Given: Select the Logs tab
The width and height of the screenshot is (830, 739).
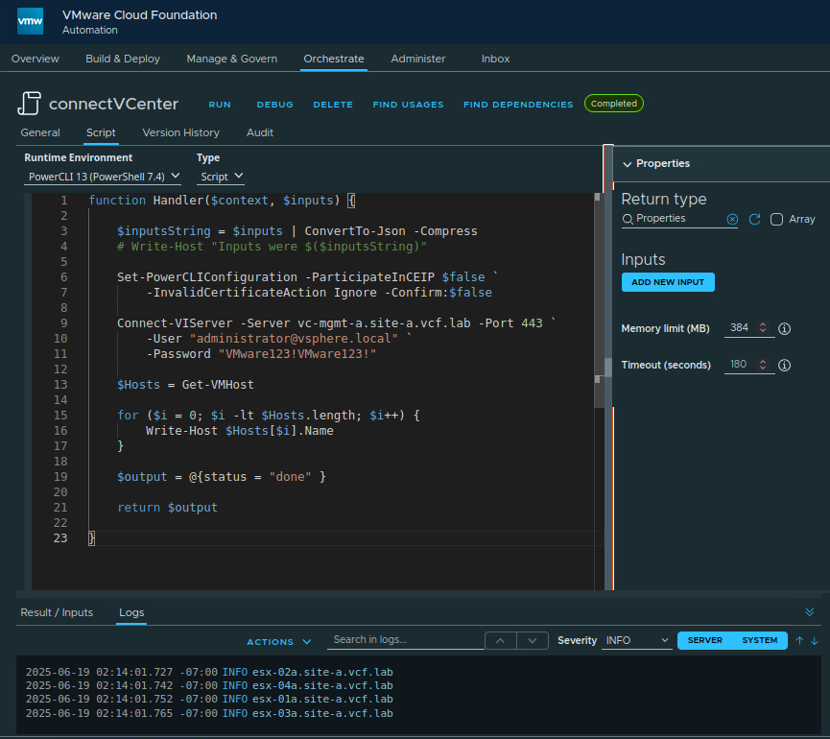Looking at the screenshot, I should (131, 612).
